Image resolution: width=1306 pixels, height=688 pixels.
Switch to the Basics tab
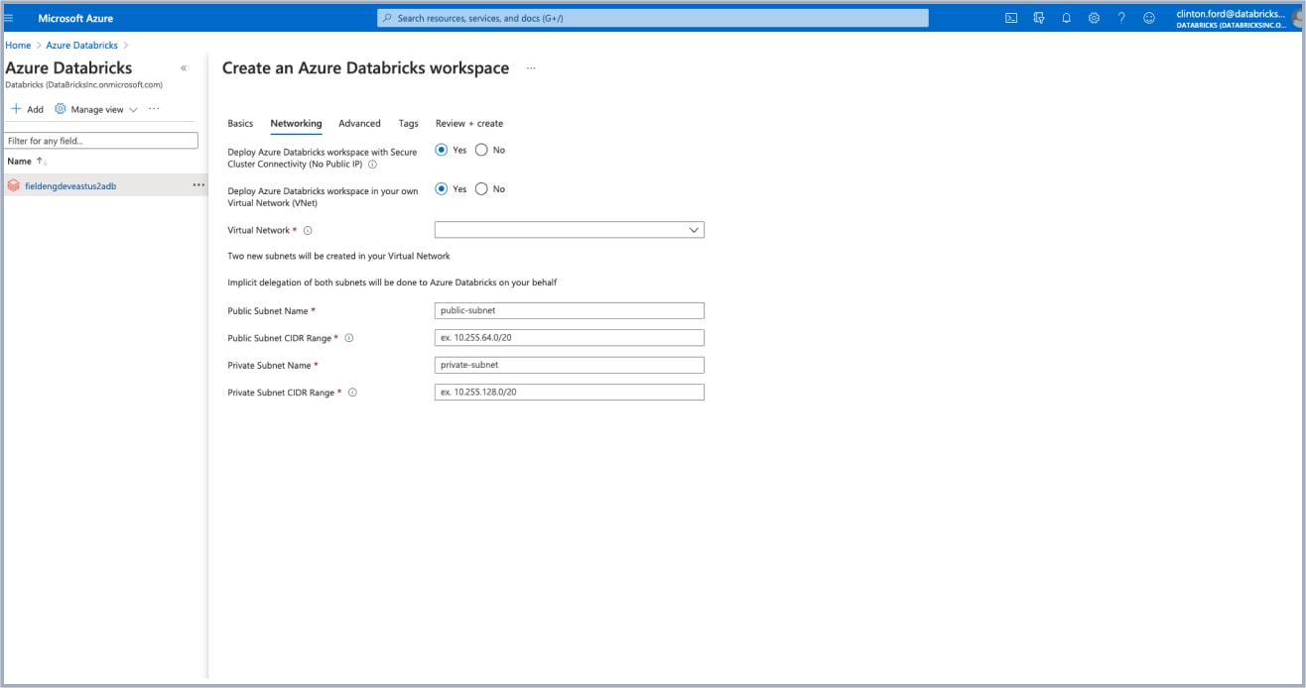240,124
